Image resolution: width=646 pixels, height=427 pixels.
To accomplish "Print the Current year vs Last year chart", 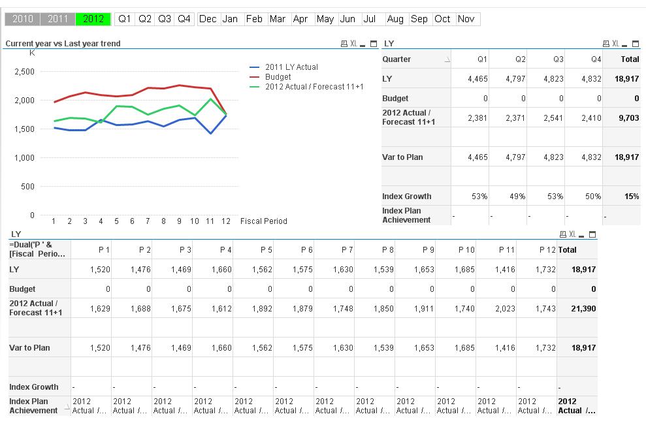I will (x=344, y=44).
